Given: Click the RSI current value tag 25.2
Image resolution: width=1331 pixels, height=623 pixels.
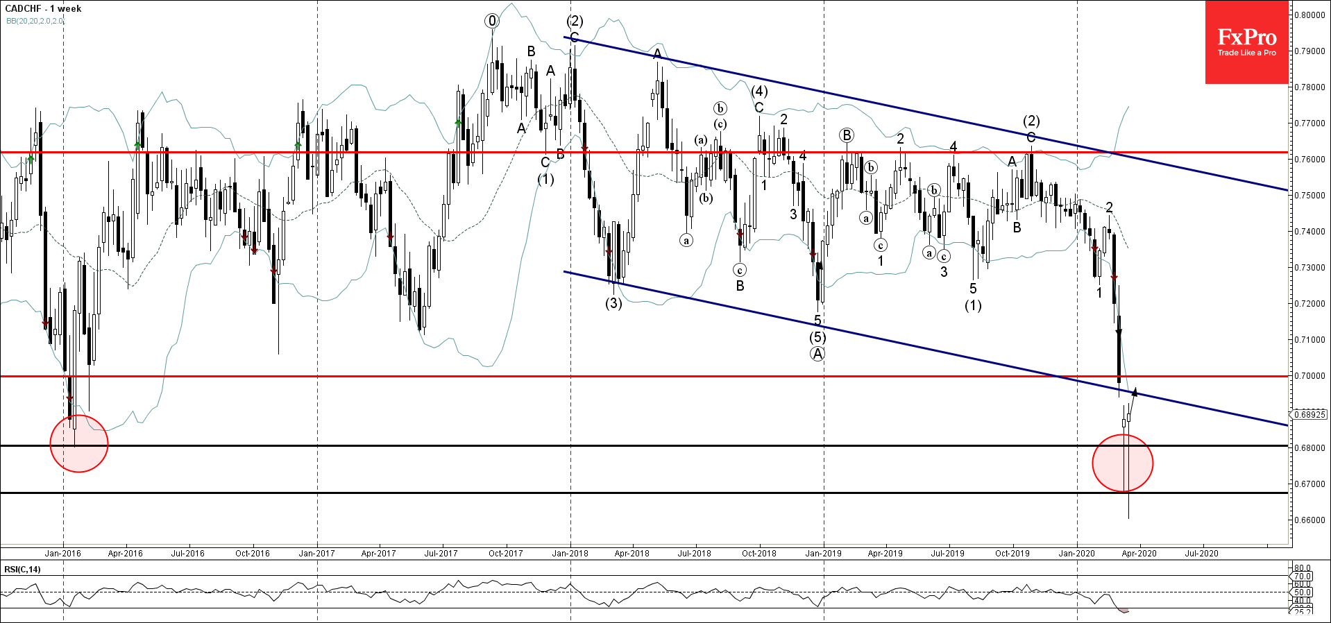Looking at the screenshot, I should 1303,612.
